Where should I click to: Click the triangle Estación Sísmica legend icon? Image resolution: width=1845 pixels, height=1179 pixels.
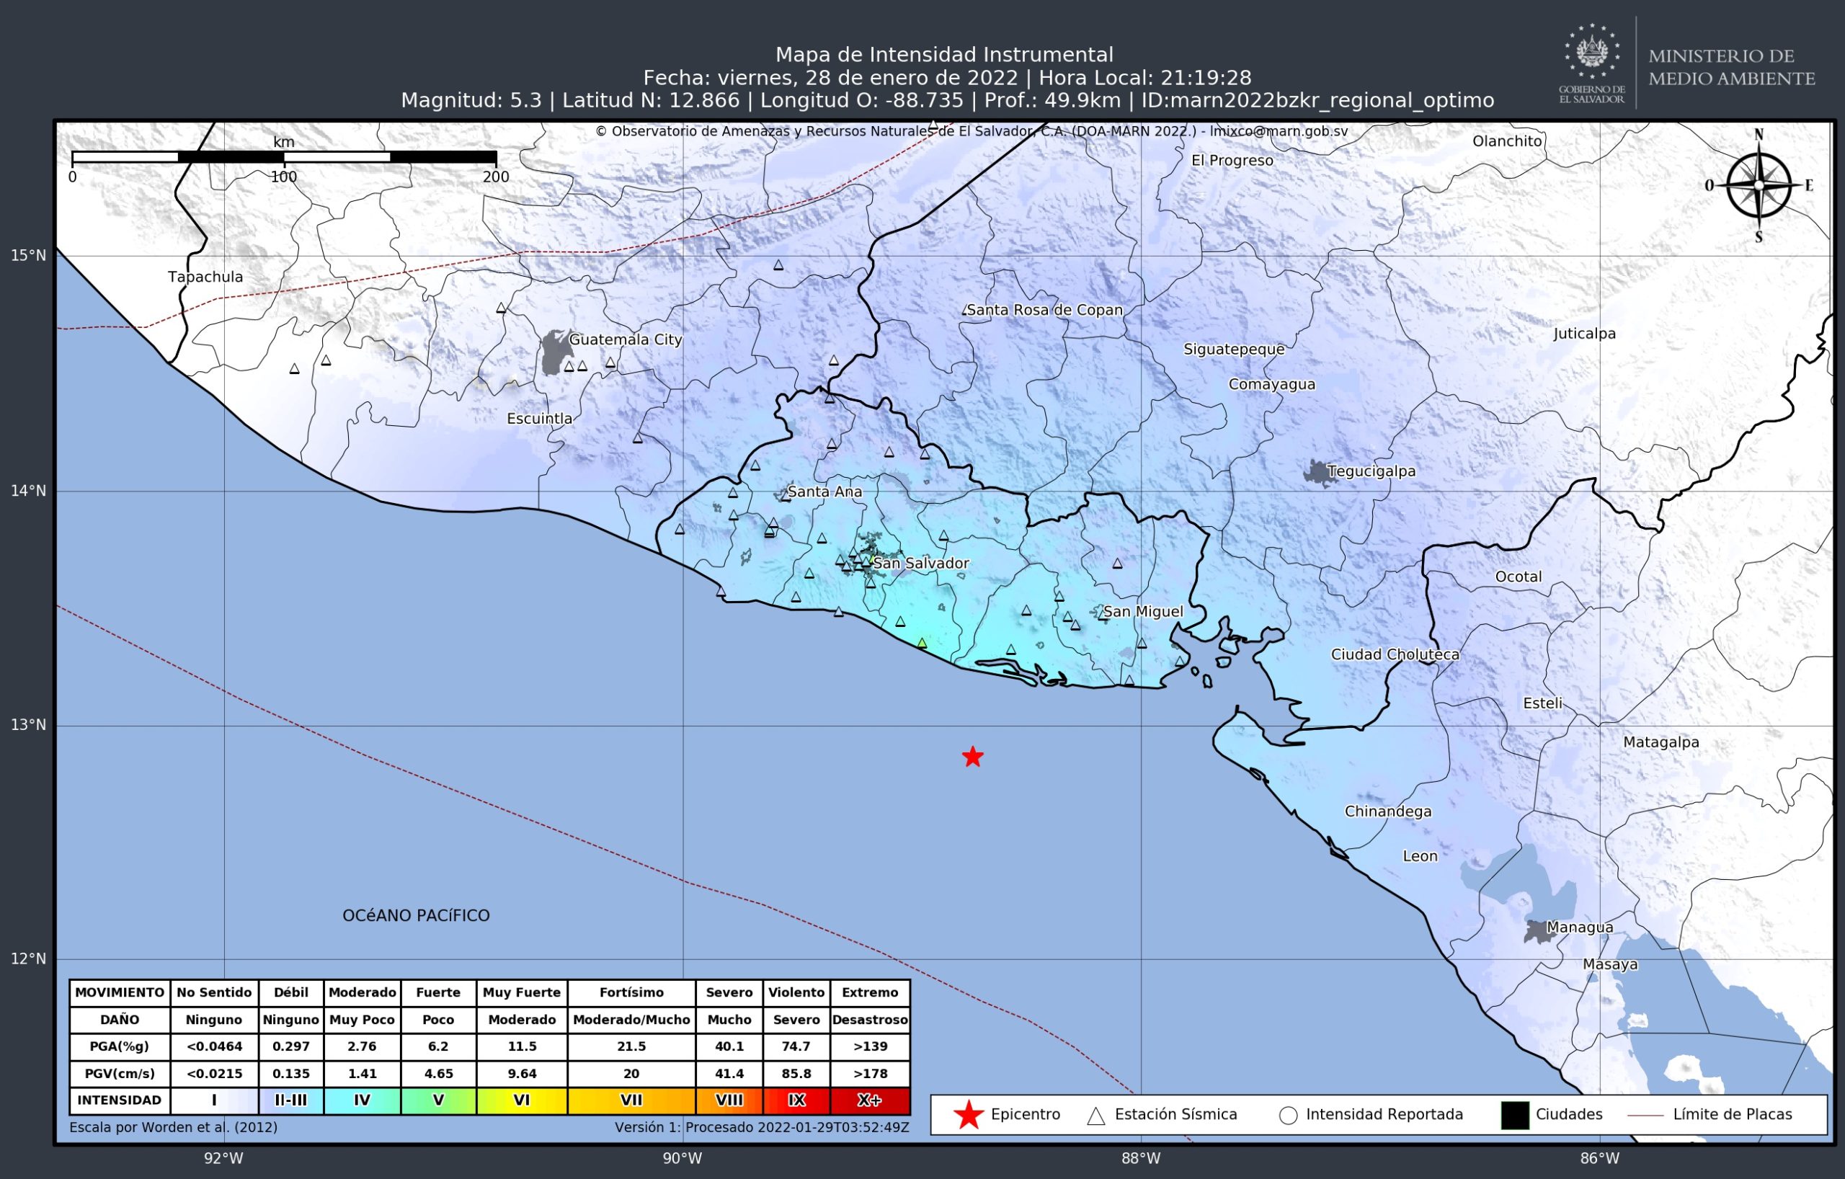click(1096, 1116)
